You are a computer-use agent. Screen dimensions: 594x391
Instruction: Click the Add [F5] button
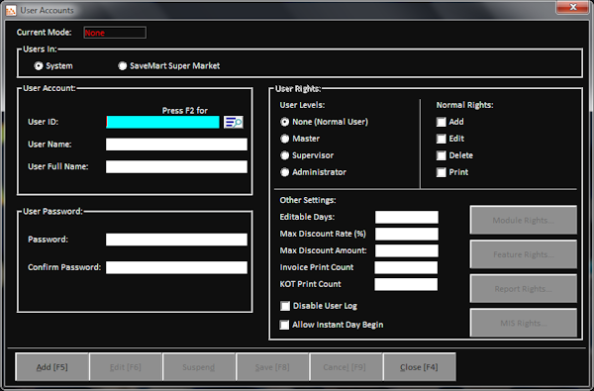[52, 367]
